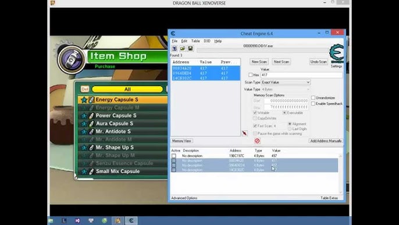Open Cheat Engine from the taskbar
Image resolution: width=399 pixels, height=225 pixels.
coord(131,220)
